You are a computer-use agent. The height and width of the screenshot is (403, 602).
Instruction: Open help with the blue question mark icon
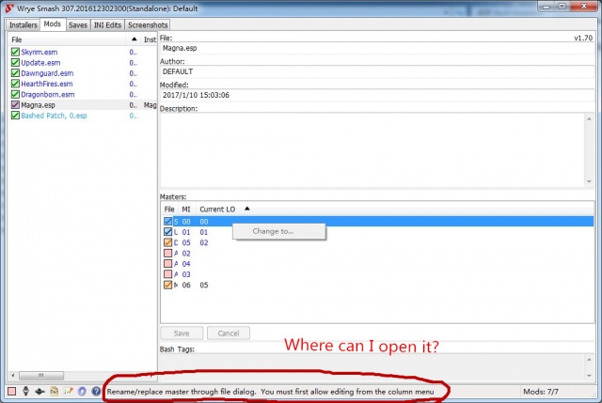pyautogui.click(x=96, y=391)
